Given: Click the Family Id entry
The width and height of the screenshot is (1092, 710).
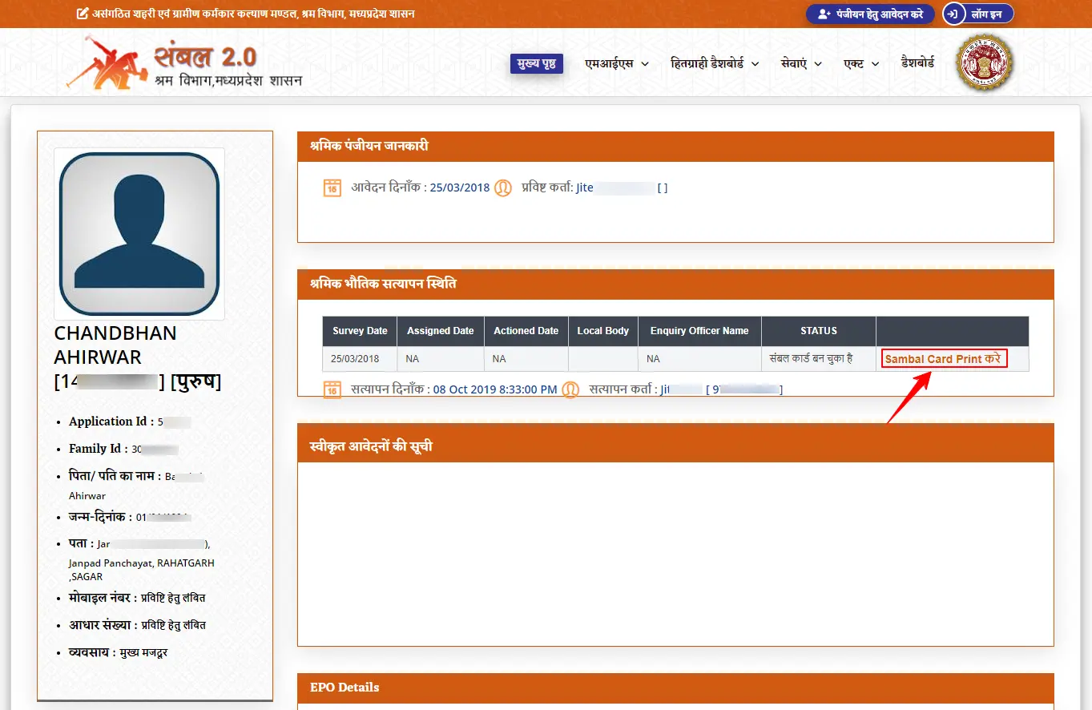Looking at the screenshot, I should tap(123, 449).
